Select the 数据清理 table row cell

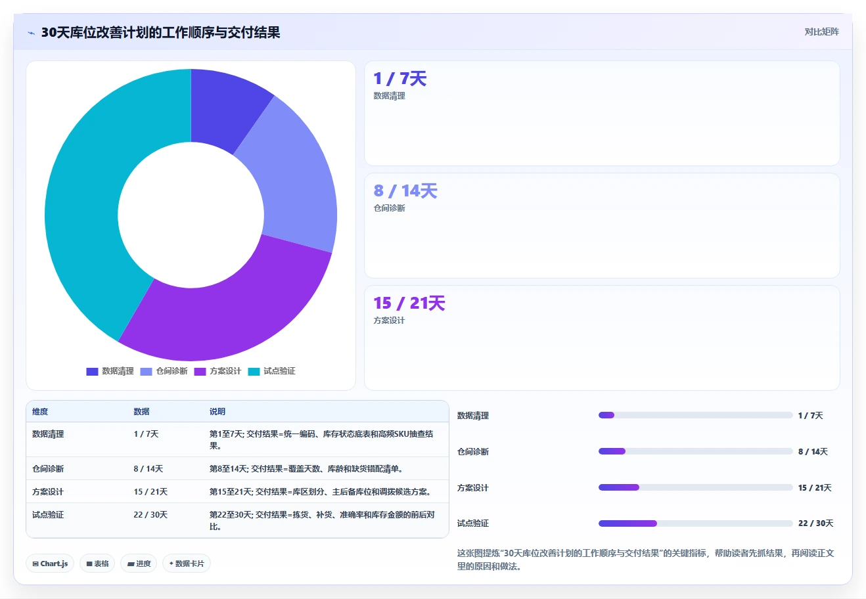click(x=48, y=434)
